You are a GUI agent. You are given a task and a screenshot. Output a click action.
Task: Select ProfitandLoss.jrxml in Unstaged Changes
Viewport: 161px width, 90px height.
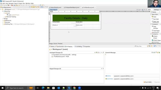click(61, 56)
